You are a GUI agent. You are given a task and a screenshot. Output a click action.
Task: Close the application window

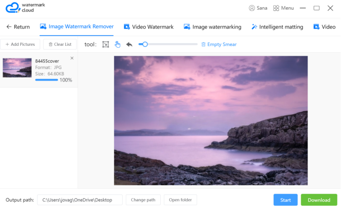pos(330,8)
